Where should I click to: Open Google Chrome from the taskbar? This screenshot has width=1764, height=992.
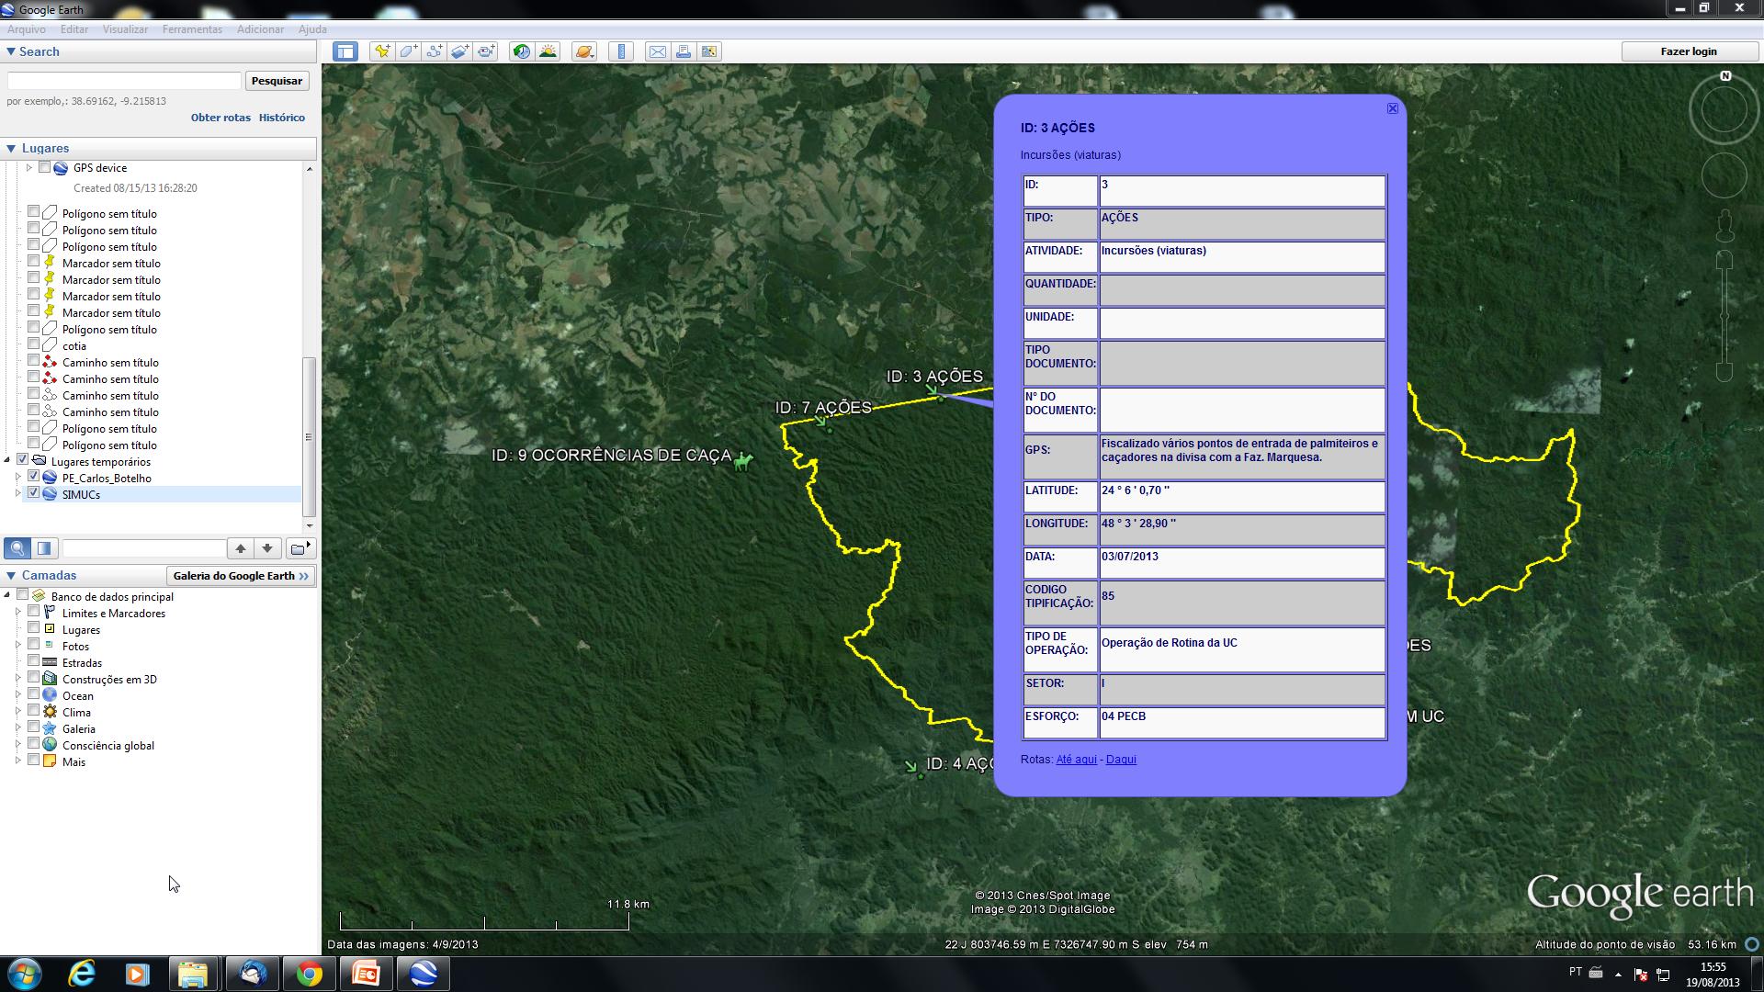(x=310, y=974)
